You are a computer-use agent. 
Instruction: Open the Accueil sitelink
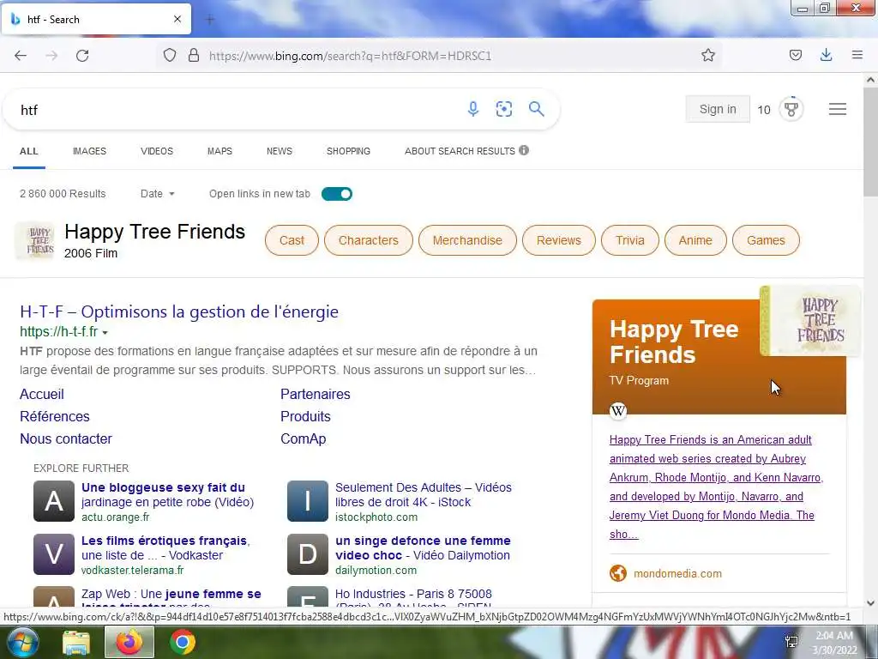pyautogui.click(x=42, y=394)
